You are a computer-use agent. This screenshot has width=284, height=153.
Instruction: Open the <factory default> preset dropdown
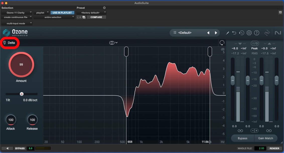(91, 13)
